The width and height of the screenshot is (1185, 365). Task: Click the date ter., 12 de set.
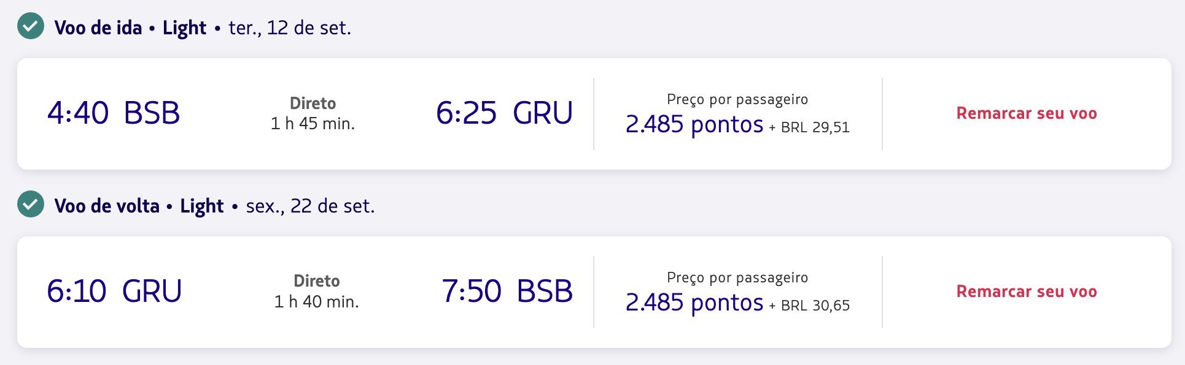tap(290, 28)
